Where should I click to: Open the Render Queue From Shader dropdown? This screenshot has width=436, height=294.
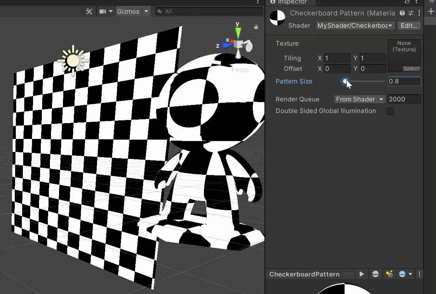point(359,99)
